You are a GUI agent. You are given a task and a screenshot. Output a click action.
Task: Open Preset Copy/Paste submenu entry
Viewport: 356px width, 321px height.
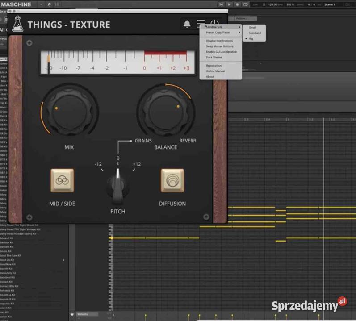pos(221,33)
